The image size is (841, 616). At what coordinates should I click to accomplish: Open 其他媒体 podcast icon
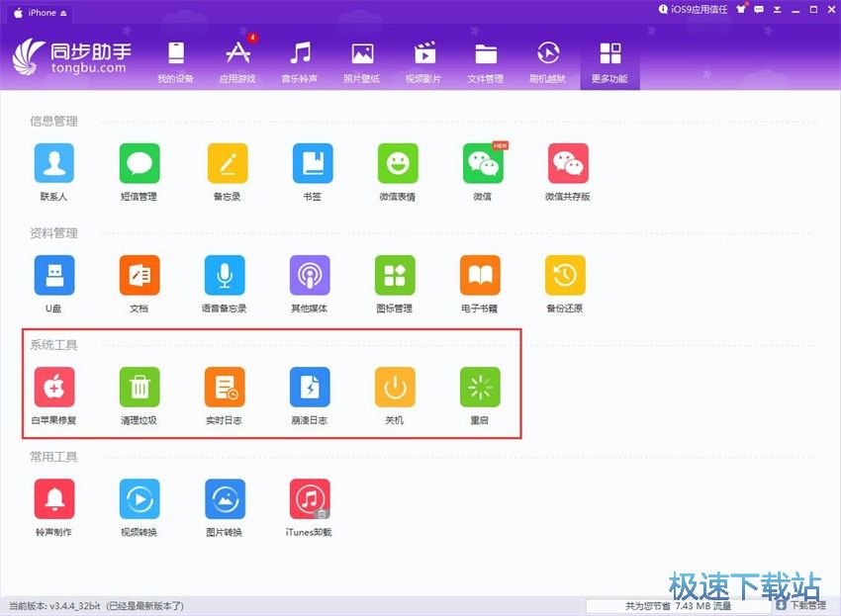click(x=310, y=275)
